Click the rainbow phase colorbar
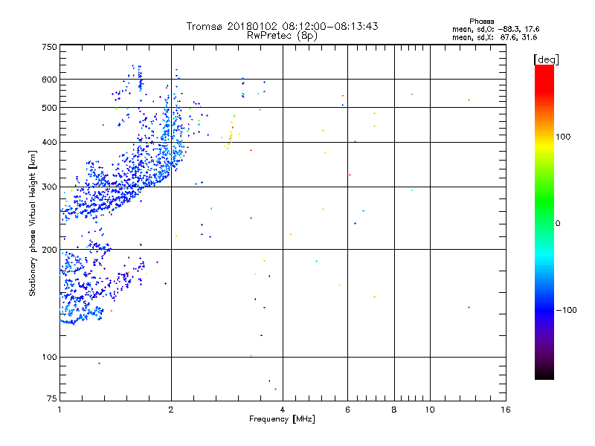This screenshot has height=446, width=595. click(x=544, y=222)
